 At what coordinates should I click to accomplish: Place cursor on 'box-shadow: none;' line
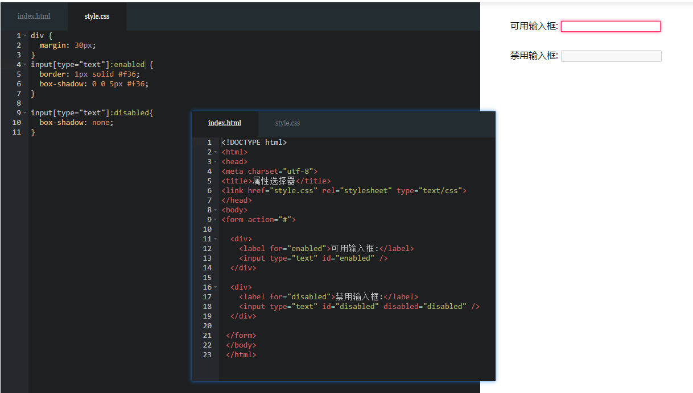(x=76, y=123)
